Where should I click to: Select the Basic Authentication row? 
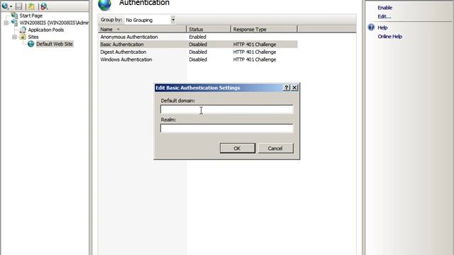click(199, 45)
